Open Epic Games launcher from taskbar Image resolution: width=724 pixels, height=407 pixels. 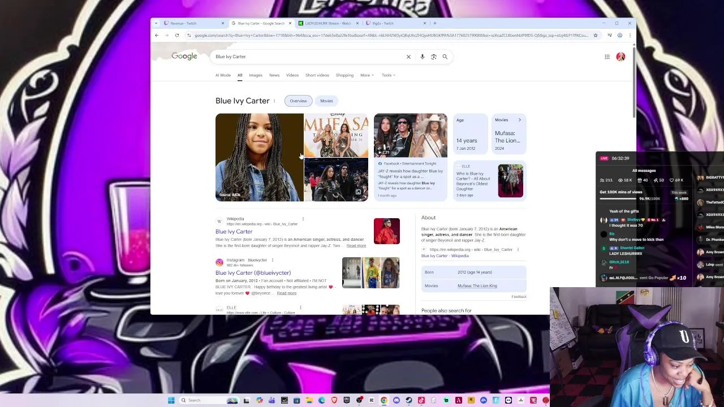point(347,400)
